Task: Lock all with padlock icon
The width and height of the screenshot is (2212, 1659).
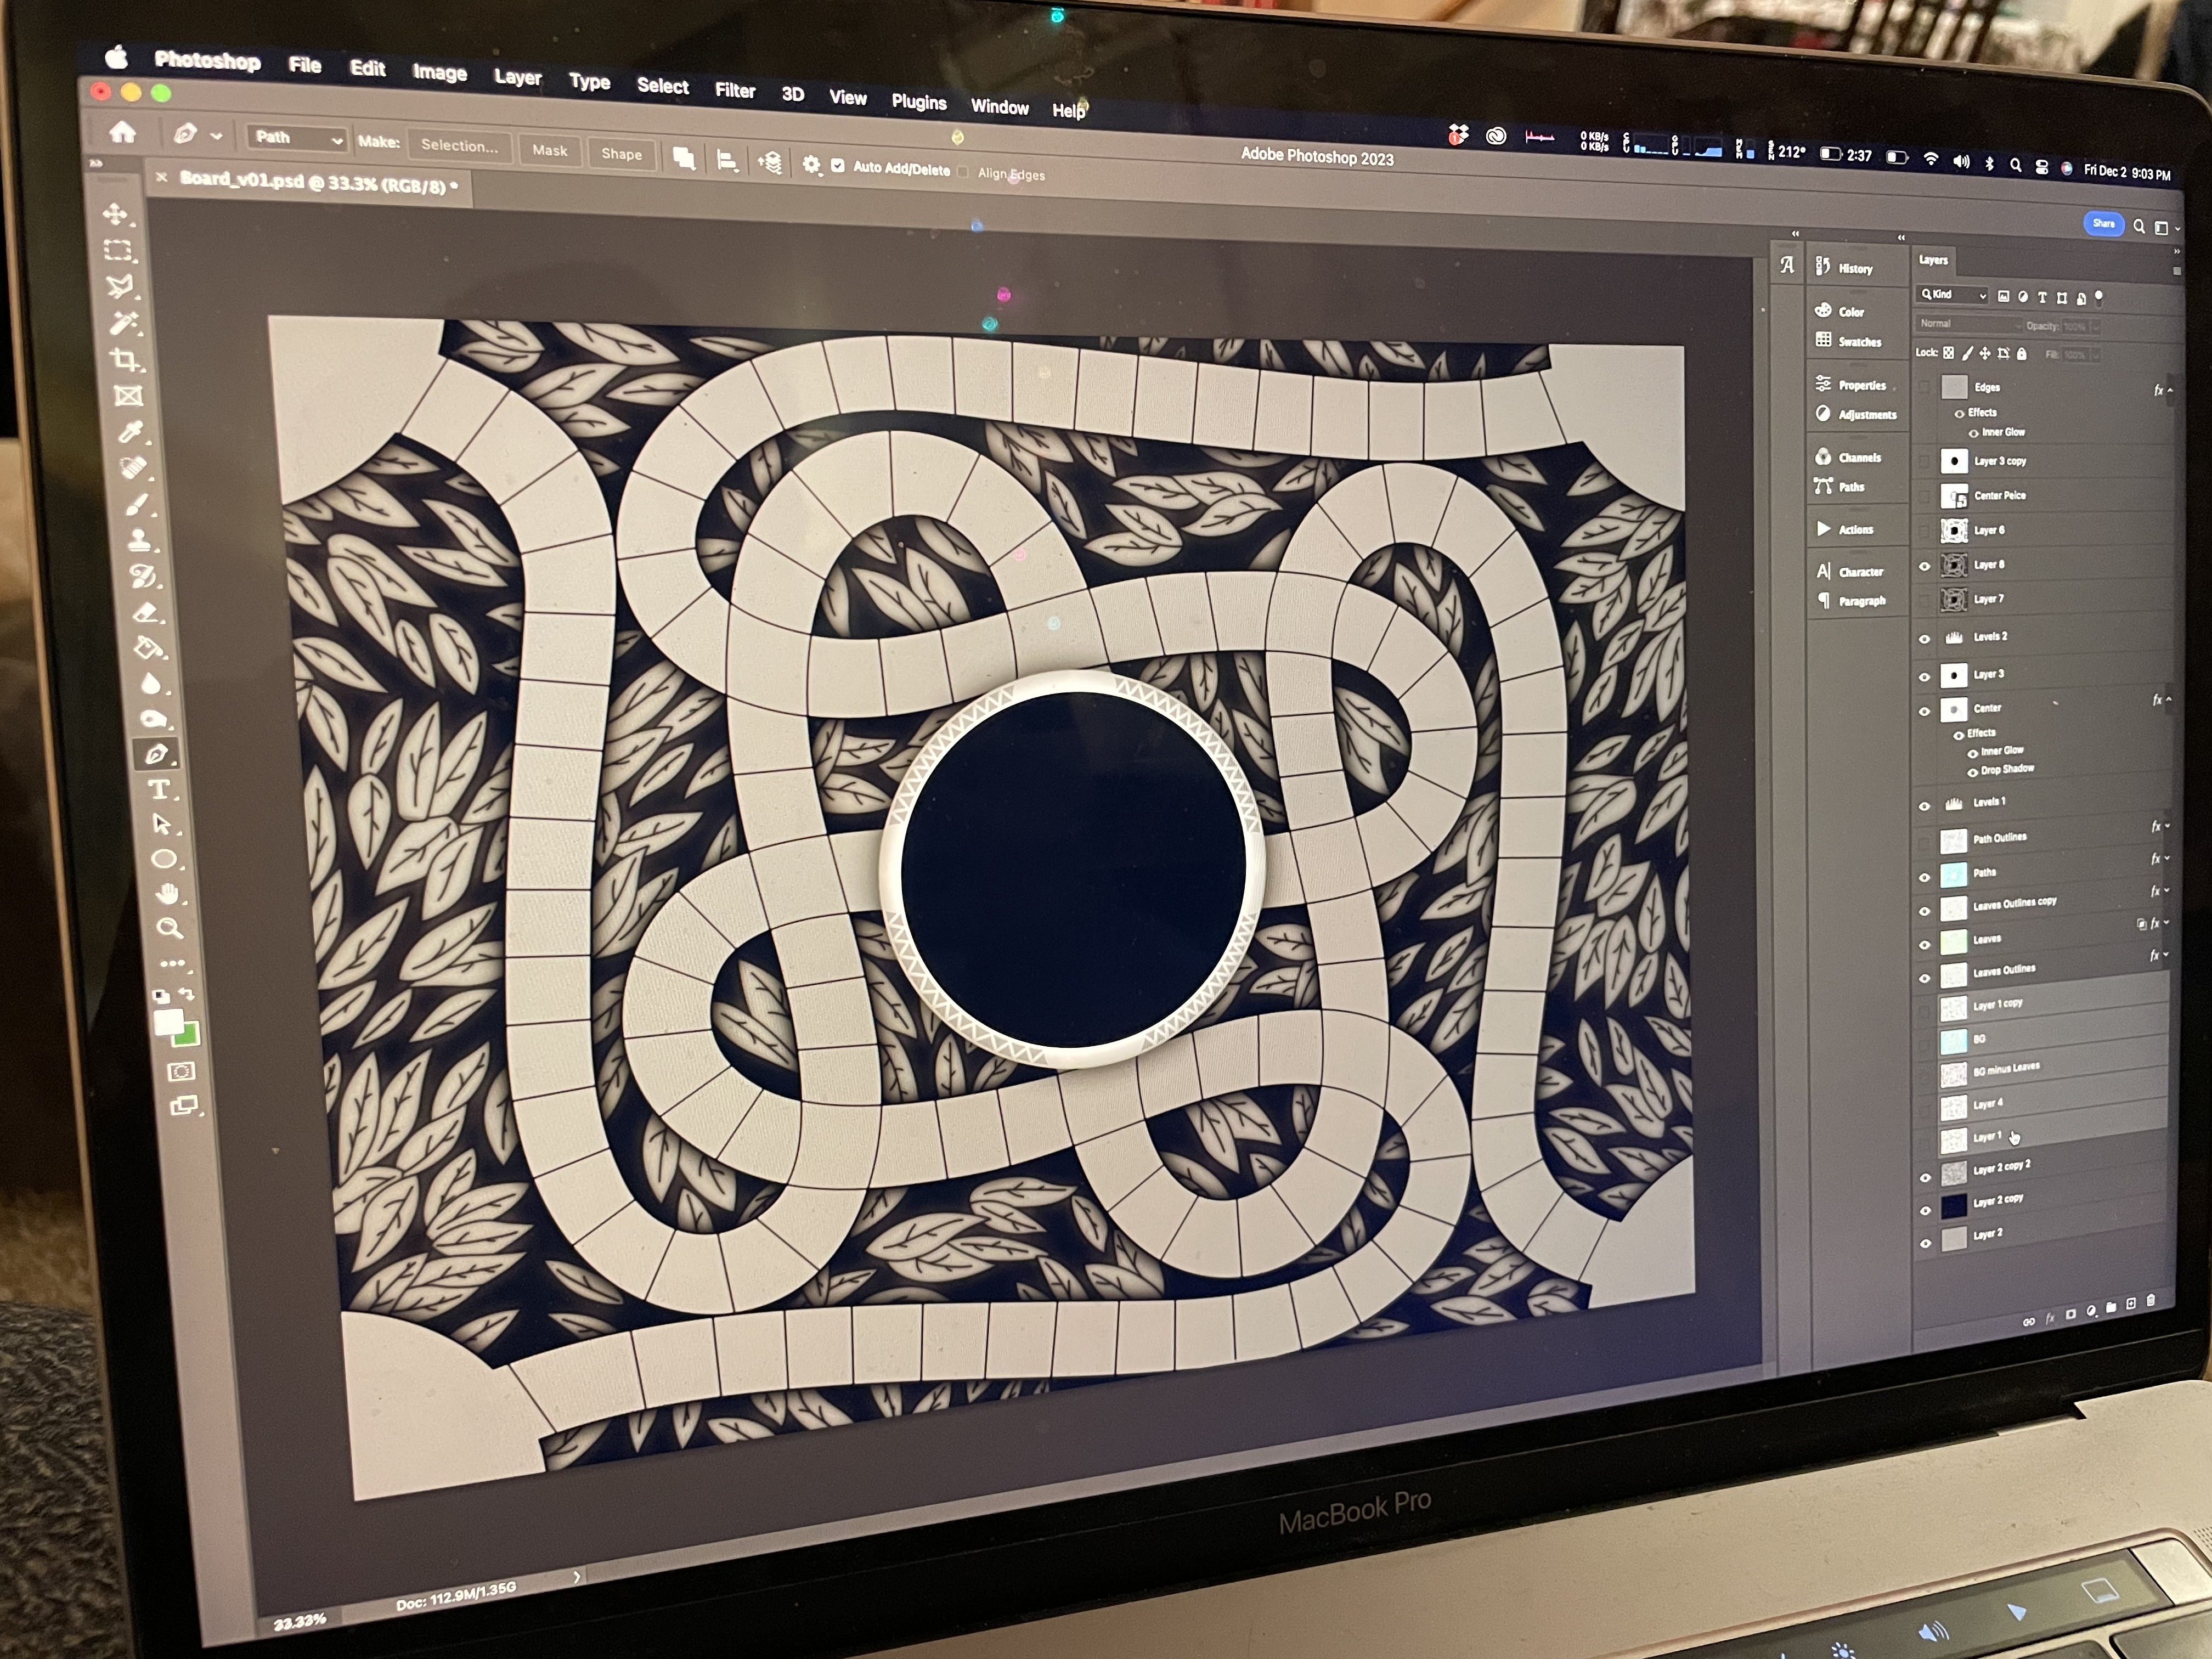Action: (x=2022, y=353)
